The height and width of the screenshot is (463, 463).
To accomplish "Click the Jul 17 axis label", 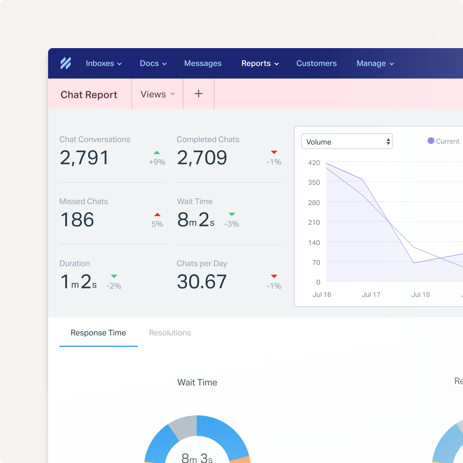I will (x=371, y=295).
